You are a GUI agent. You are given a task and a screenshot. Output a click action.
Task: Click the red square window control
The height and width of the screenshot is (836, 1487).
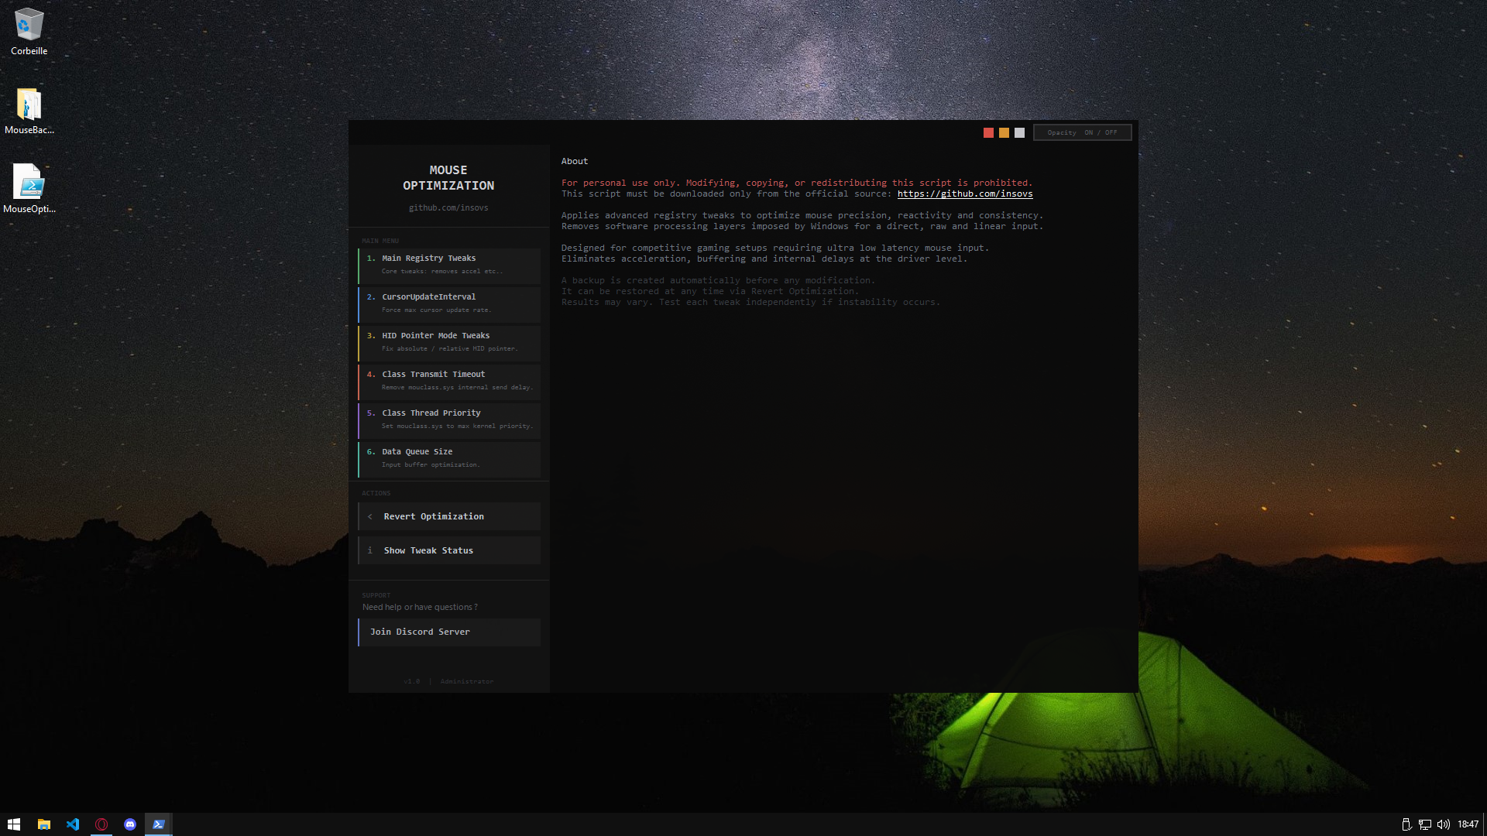988,133
